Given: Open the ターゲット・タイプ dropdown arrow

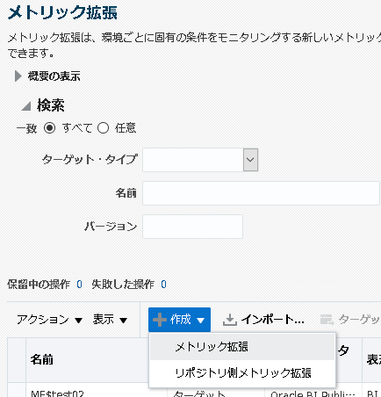Looking at the screenshot, I should tap(250, 160).
